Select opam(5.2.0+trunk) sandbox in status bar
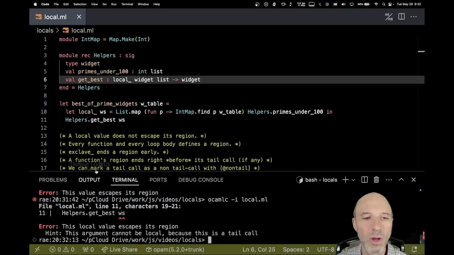Screen dimensions: 454x255 click(x=175, y=249)
